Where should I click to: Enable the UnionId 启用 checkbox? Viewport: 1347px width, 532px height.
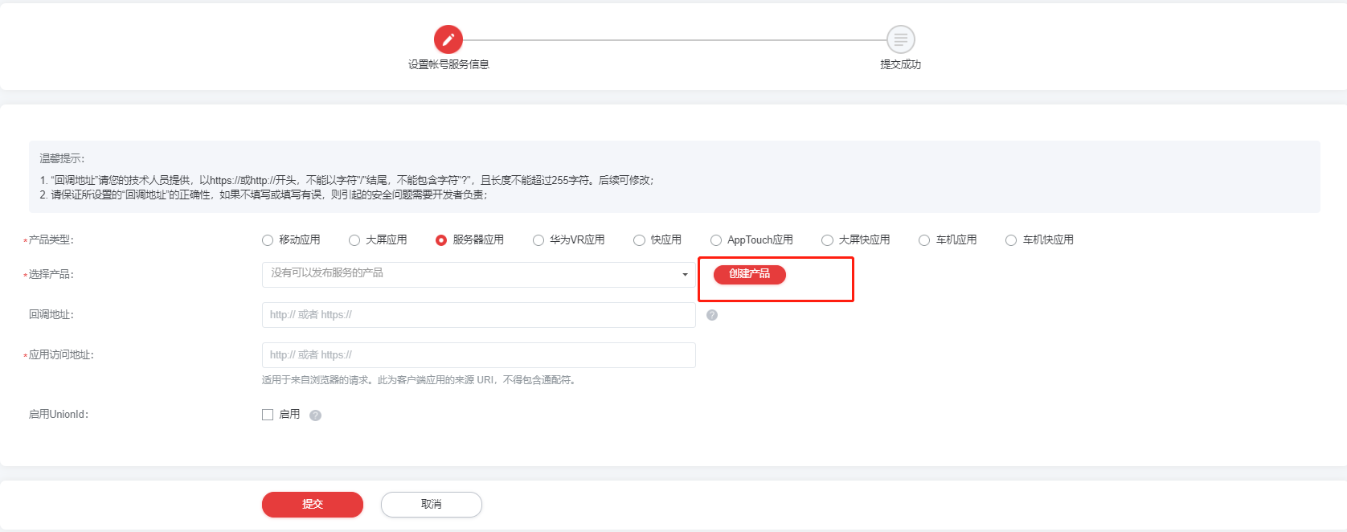pyautogui.click(x=268, y=415)
